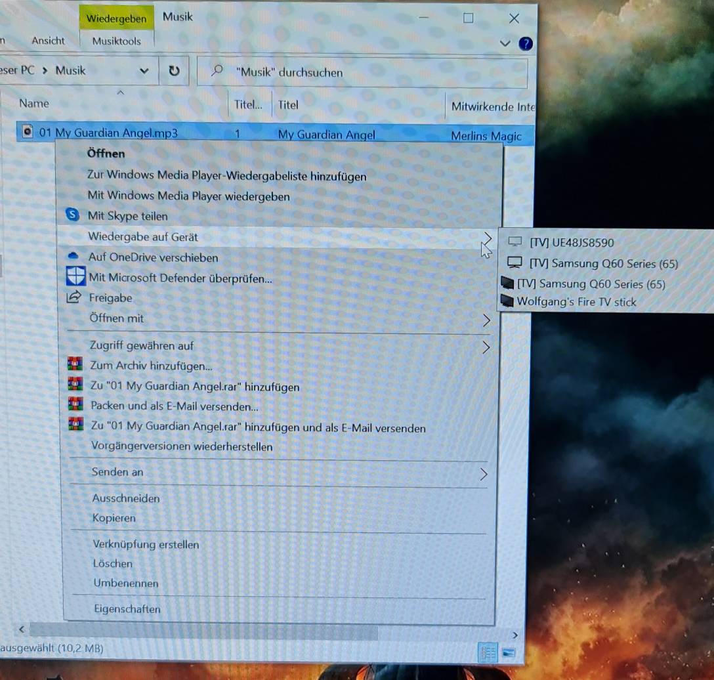Screen dimensions: 714x680
Task: Switch to the large thumbnails view icon
Action: (509, 652)
